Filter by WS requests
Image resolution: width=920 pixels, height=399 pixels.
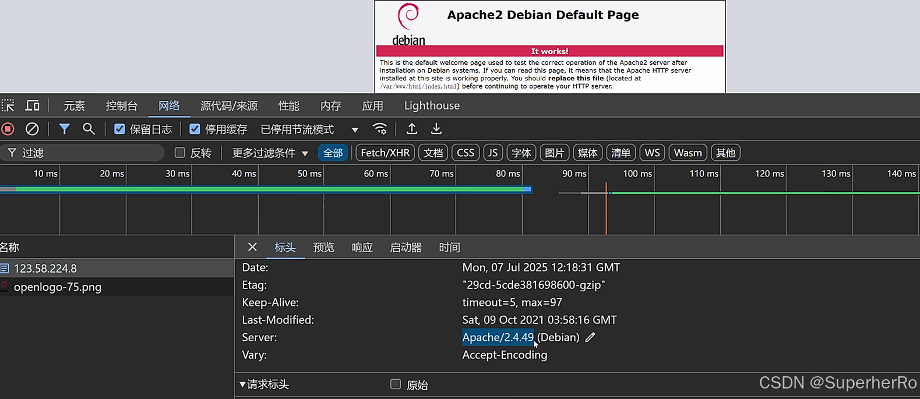[x=652, y=153]
